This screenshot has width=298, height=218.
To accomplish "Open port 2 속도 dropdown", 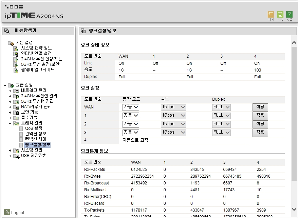I will 173,124.
